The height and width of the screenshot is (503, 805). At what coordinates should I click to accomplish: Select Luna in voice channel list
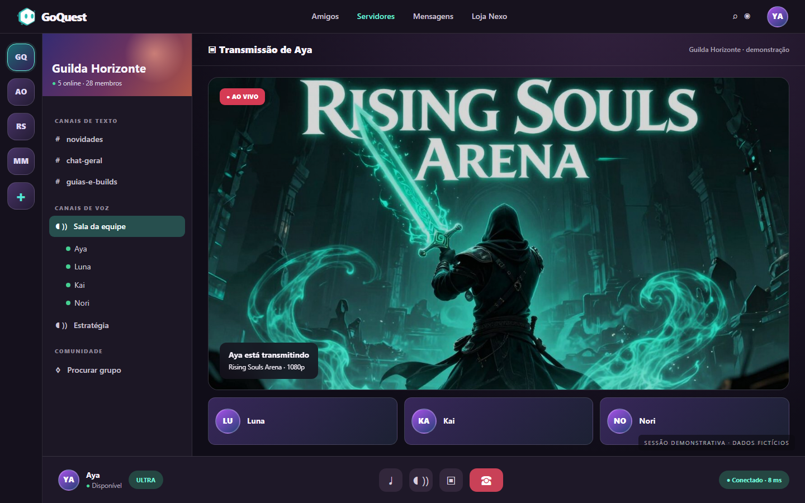pyautogui.click(x=82, y=267)
